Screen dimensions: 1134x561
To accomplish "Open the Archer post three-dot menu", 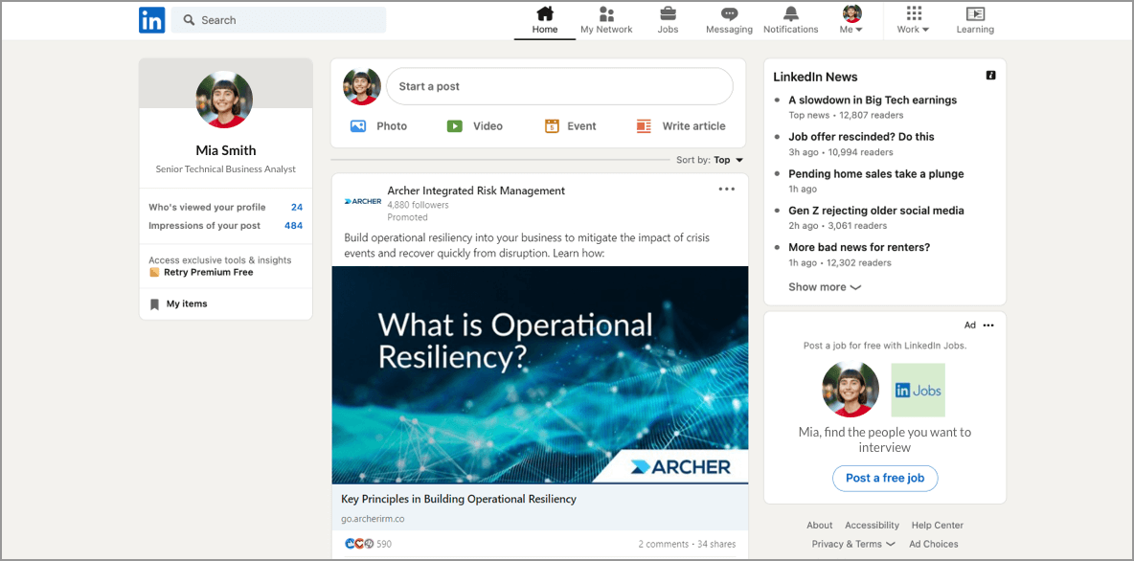I will [x=726, y=190].
